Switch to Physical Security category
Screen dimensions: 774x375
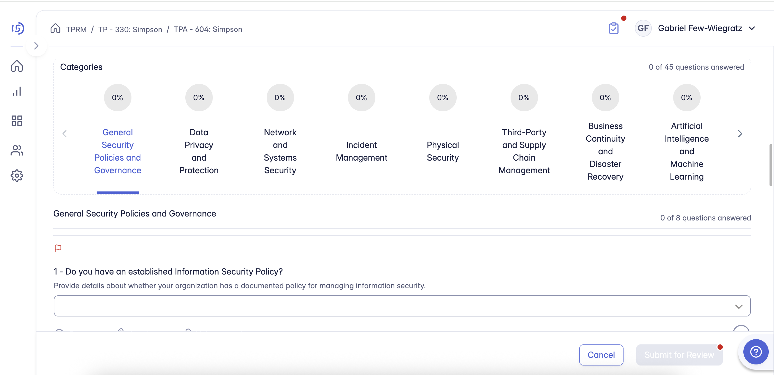[x=443, y=151]
